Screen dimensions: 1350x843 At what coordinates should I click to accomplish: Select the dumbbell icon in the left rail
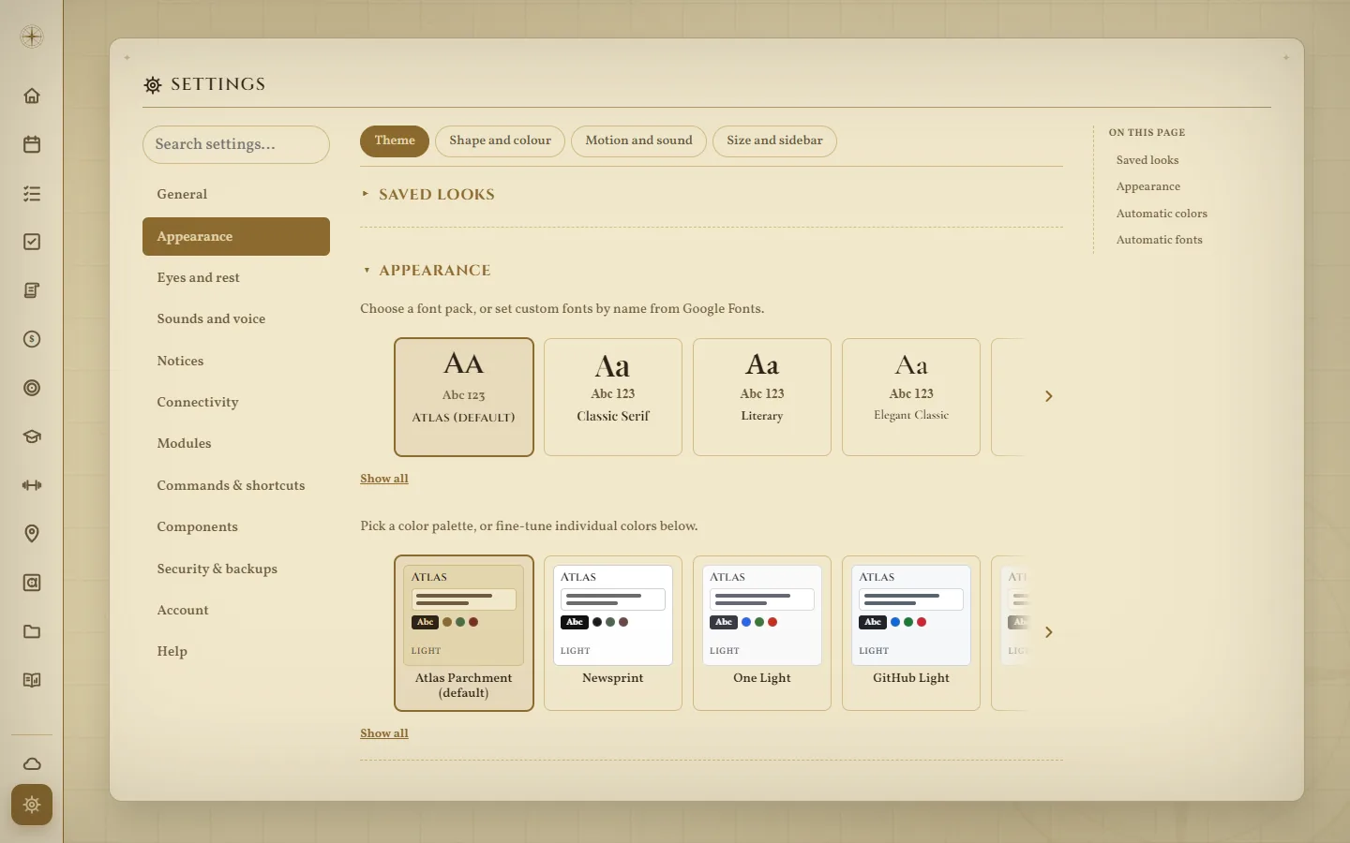click(x=32, y=485)
